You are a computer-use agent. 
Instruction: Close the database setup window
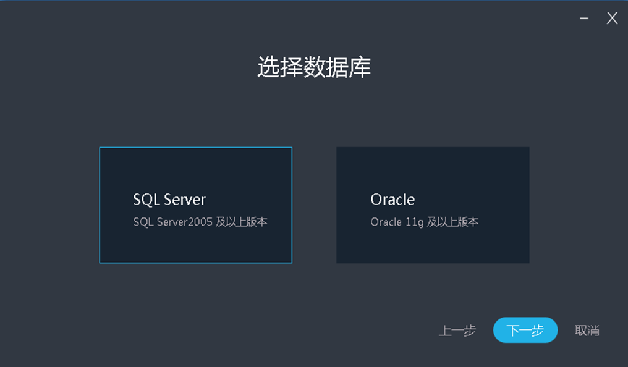coord(612,19)
